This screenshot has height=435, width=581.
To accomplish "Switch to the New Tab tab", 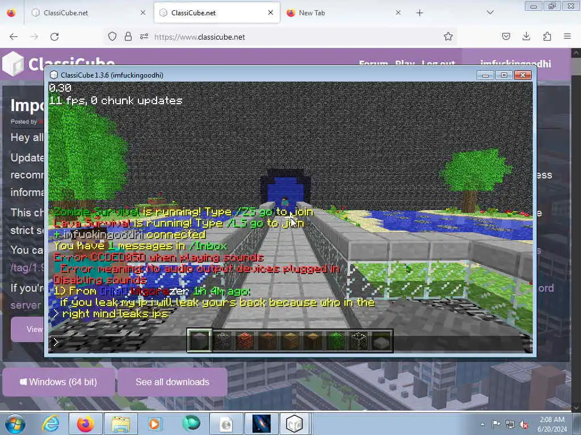I will click(343, 12).
